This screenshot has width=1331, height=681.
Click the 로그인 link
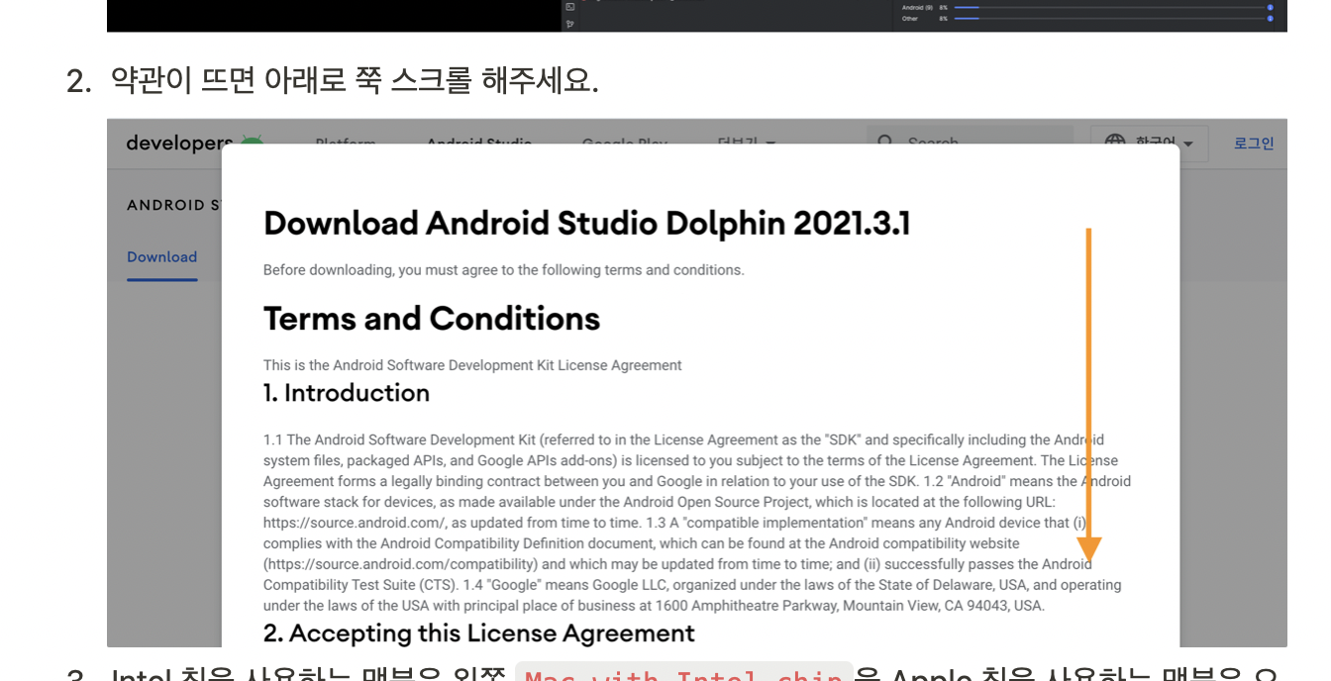[x=1254, y=144]
